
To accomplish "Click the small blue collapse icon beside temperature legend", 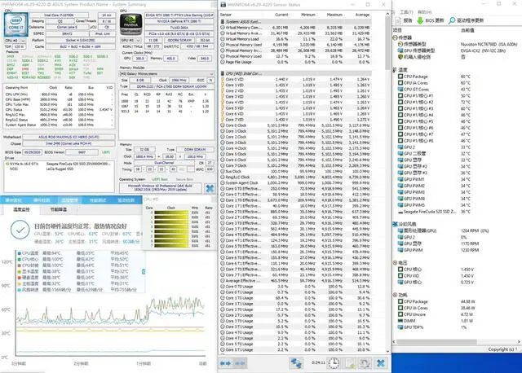I will tap(144, 271).
